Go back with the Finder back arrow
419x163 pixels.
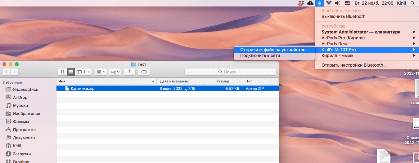[7, 72]
